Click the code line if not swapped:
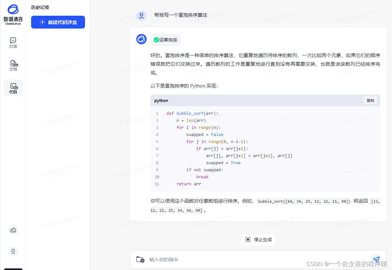This screenshot has height=270, width=392. point(205,170)
